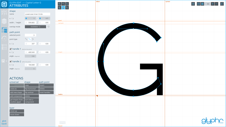
Task: Click the give back! link
Action: (4, 122)
